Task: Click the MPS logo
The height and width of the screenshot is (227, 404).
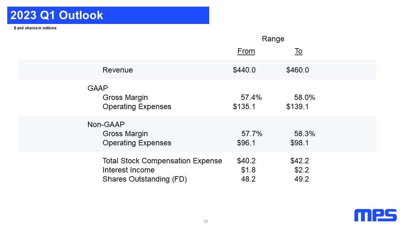Action: tap(375, 215)
